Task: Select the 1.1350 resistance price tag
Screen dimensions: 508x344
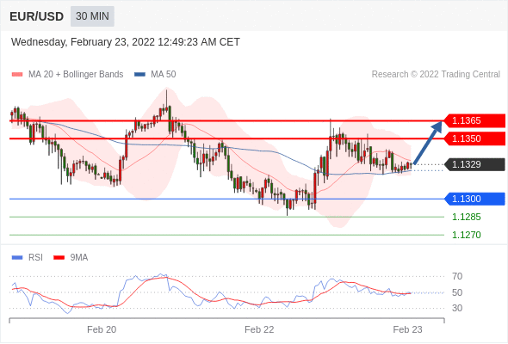Action: tap(474, 138)
